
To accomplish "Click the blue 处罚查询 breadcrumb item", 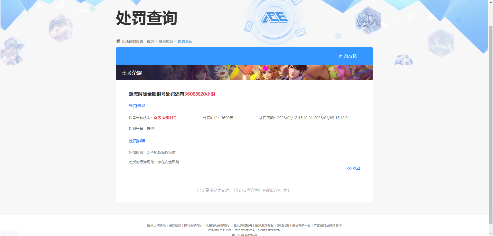I will [x=185, y=41].
